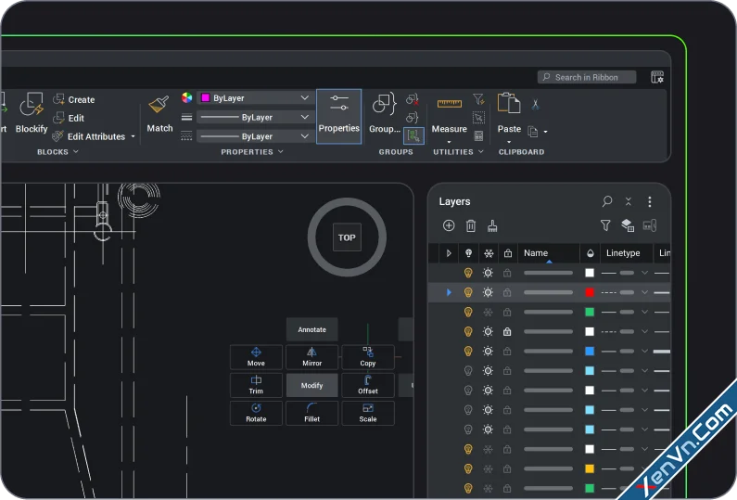
Task: Click the Copy tool in Quad
Action: (368, 357)
